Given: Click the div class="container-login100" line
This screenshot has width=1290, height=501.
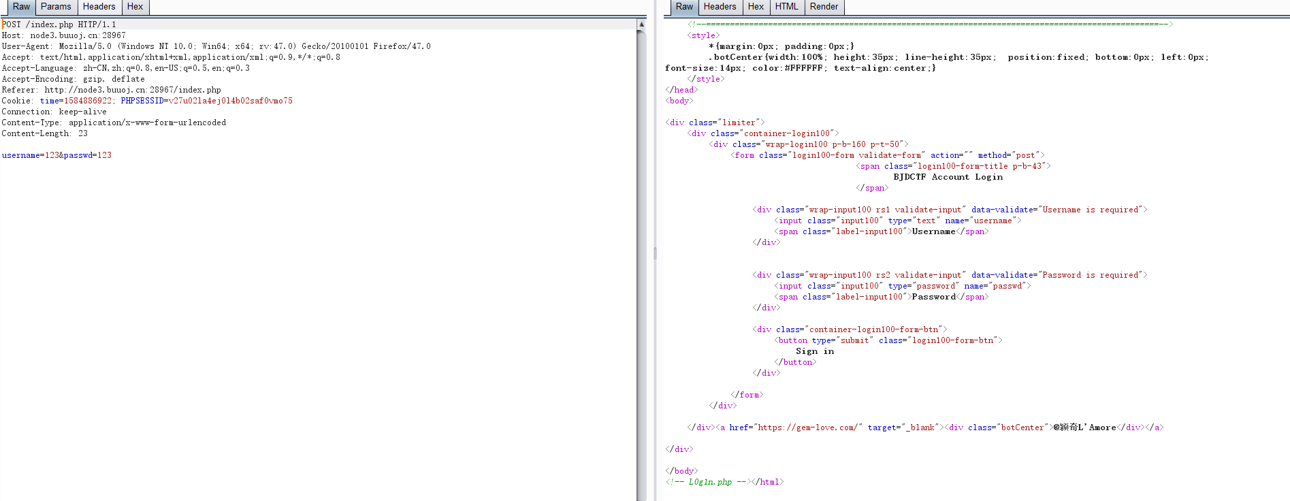Looking at the screenshot, I should [763, 133].
